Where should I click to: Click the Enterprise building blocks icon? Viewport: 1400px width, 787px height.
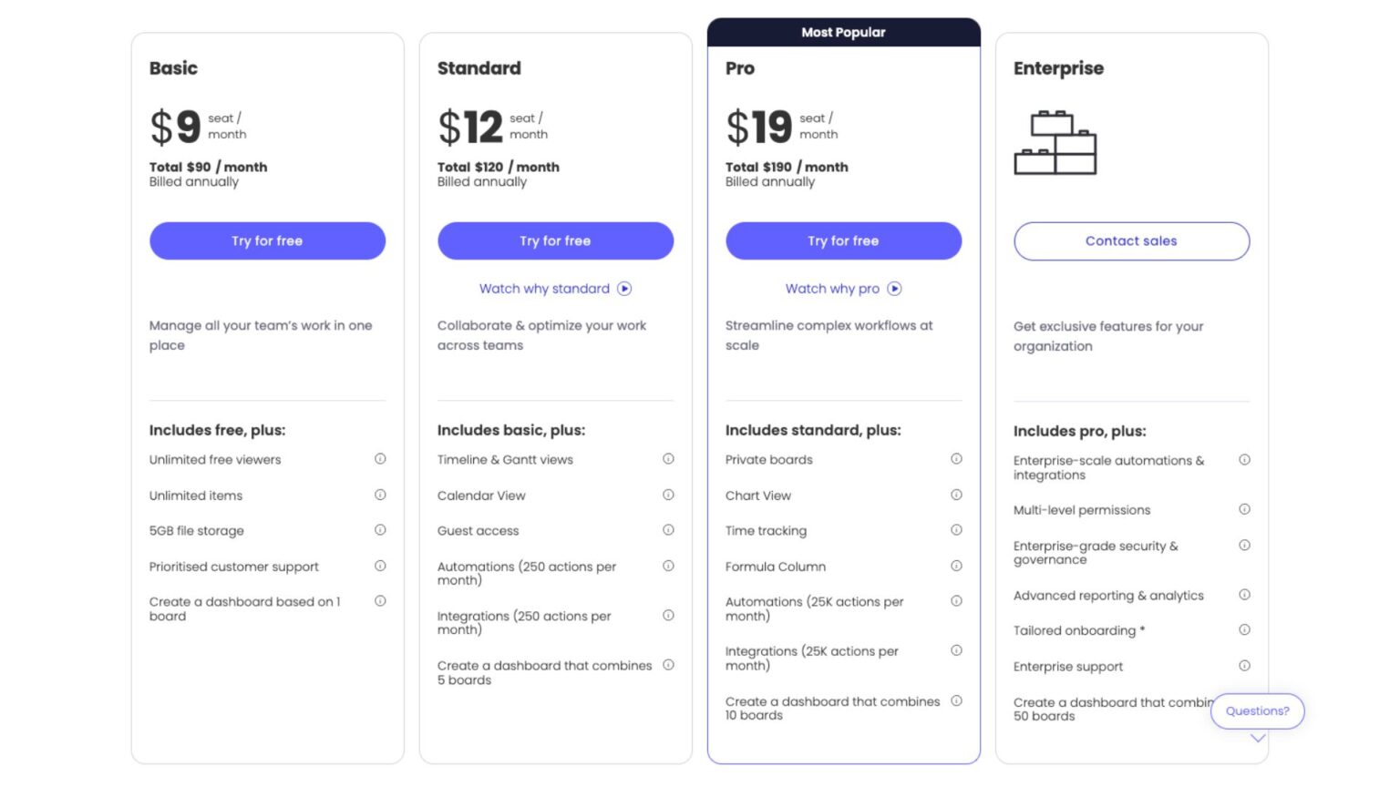(1055, 141)
